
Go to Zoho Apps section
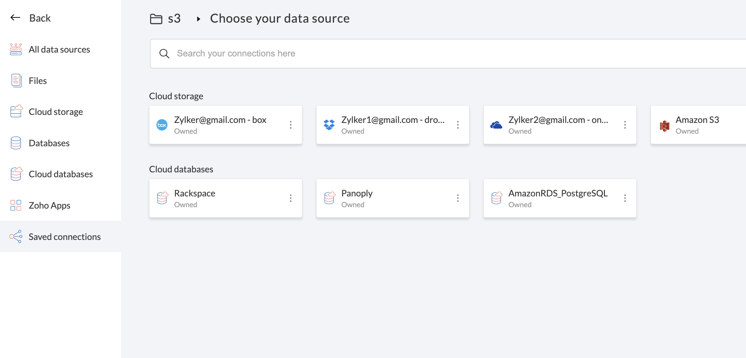pos(49,205)
